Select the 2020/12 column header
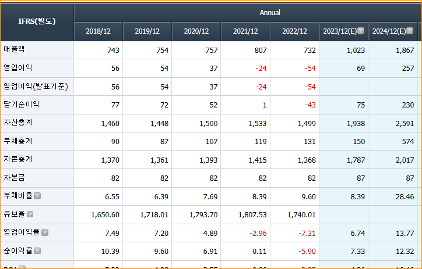This screenshot has width=422, height=269. pos(196,31)
